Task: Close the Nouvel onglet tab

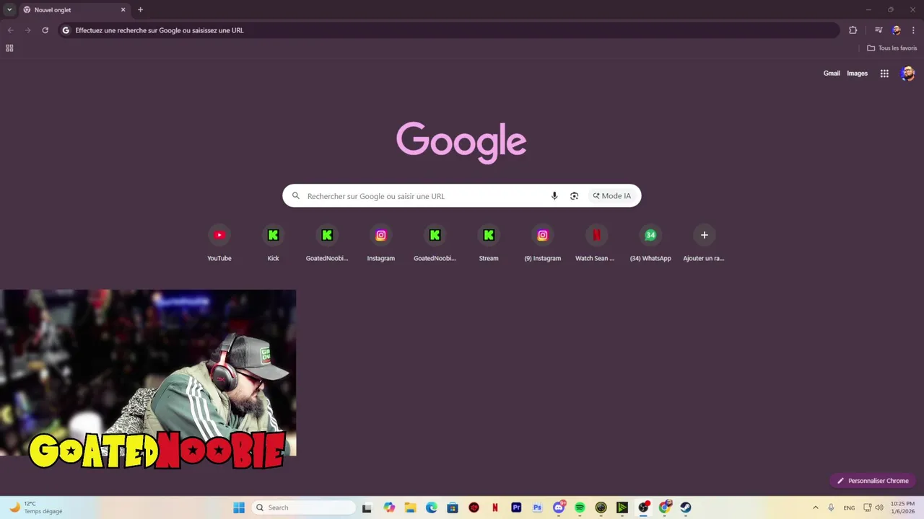Action: coord(123,10)
